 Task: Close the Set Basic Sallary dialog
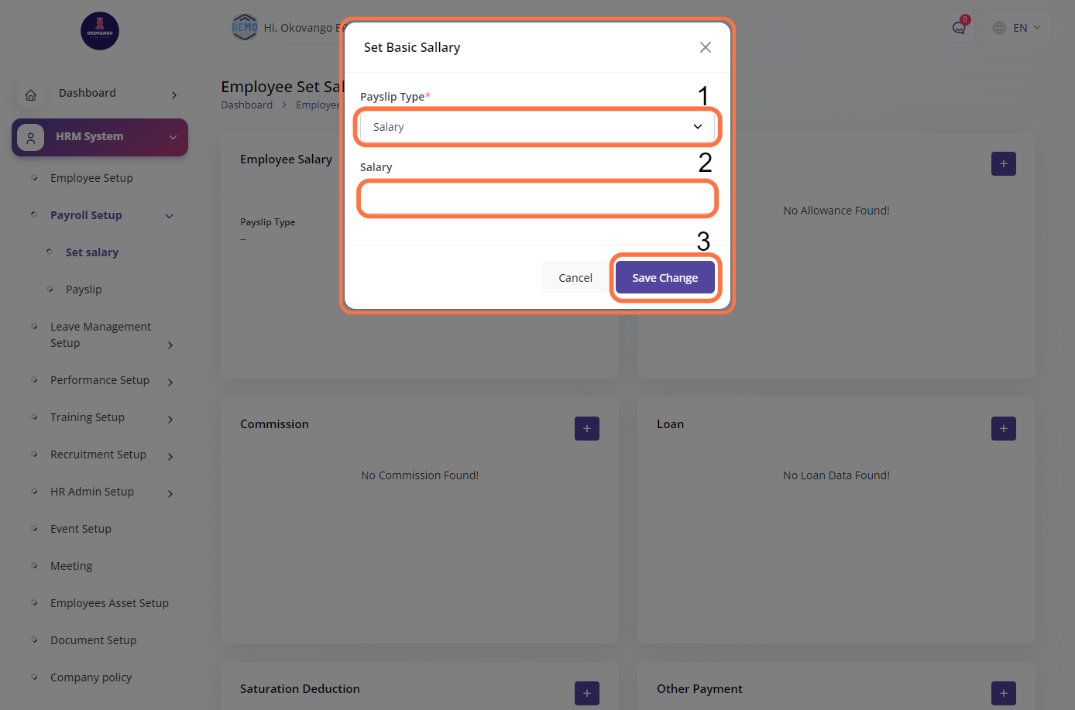705,47
